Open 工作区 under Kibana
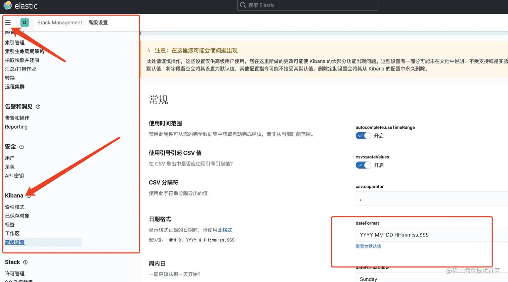Image resolution: width=508 pixels, height=282 pixels. coord(12,233)
